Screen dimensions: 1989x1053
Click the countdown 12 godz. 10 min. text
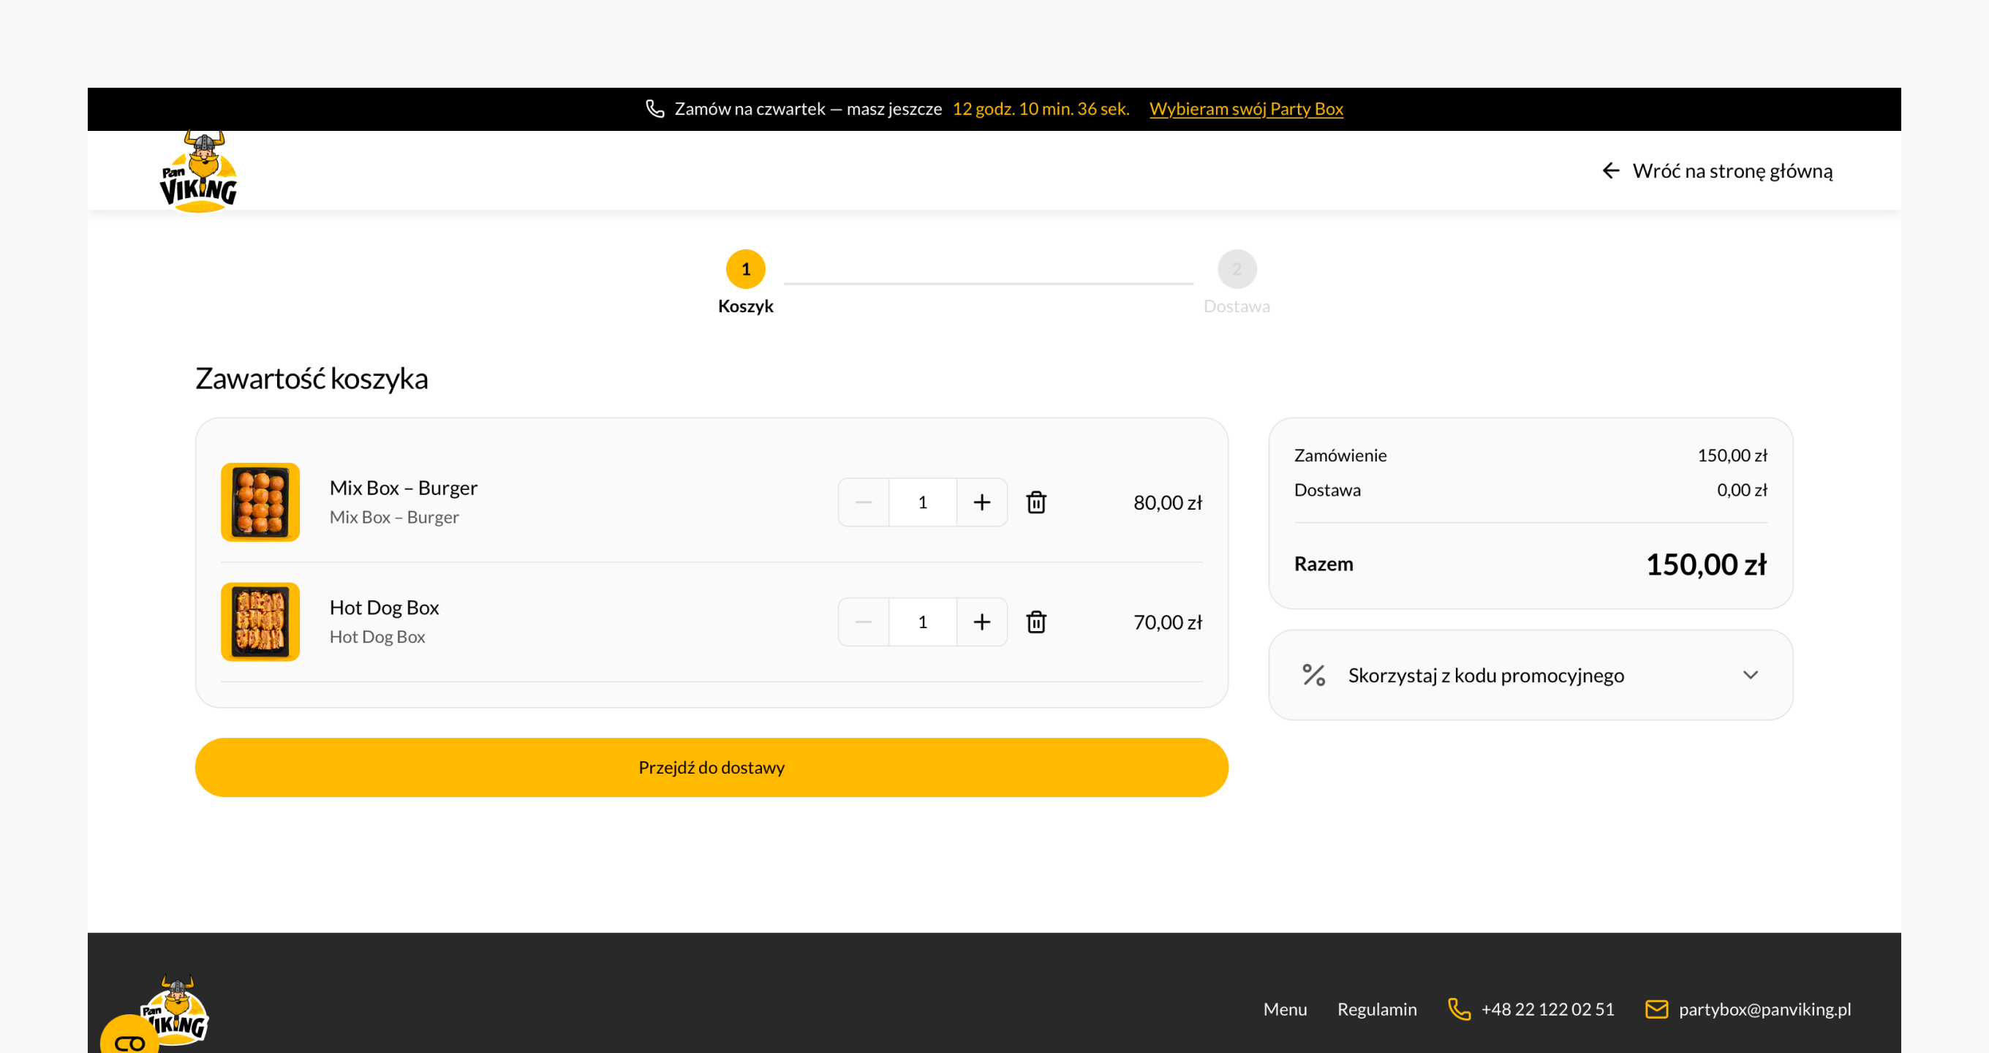[1040, 109]
